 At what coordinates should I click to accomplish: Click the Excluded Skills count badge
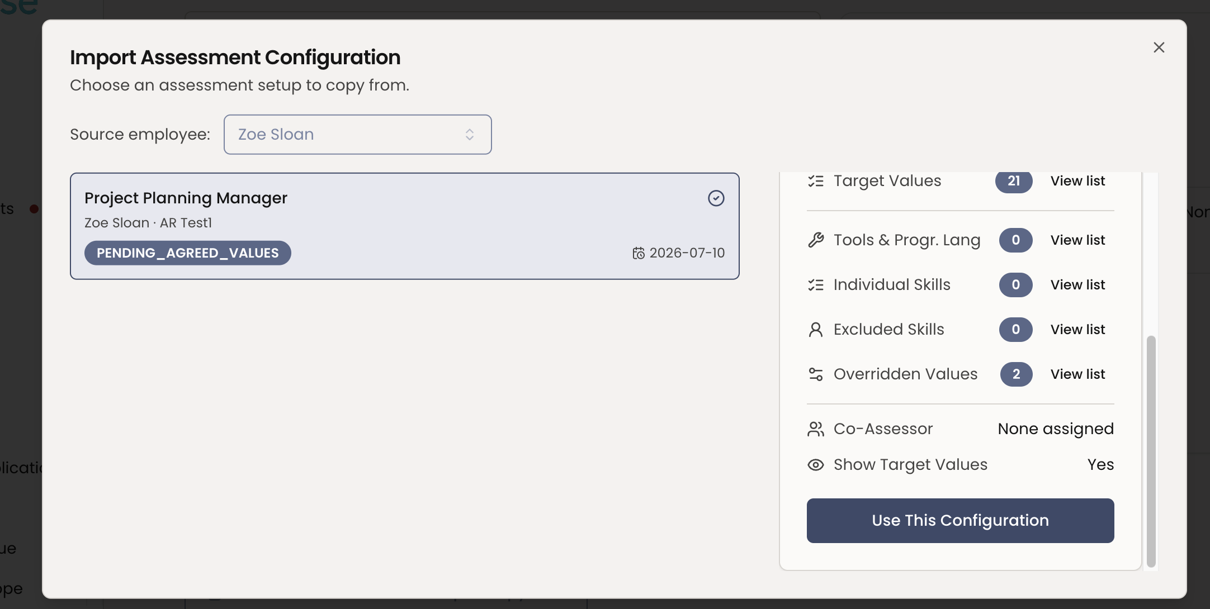tap(1016, 330)
